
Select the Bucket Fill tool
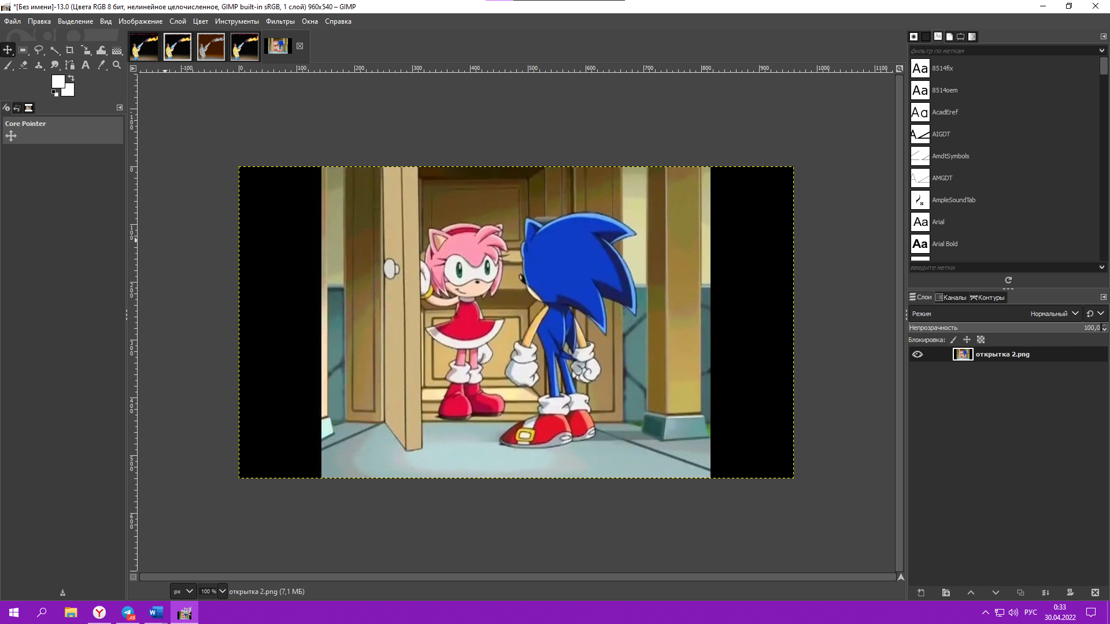[x=117, y=50]
